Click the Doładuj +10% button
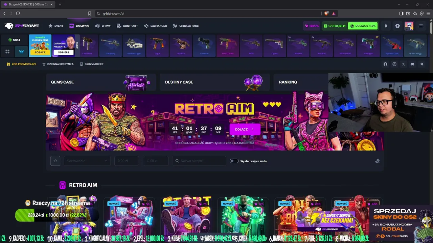 [x=363, y=26]
